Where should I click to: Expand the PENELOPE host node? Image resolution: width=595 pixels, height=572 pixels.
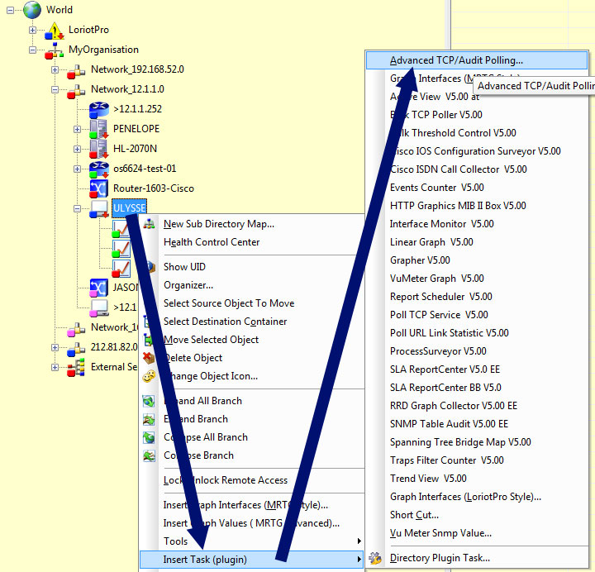tap(77, 130)
